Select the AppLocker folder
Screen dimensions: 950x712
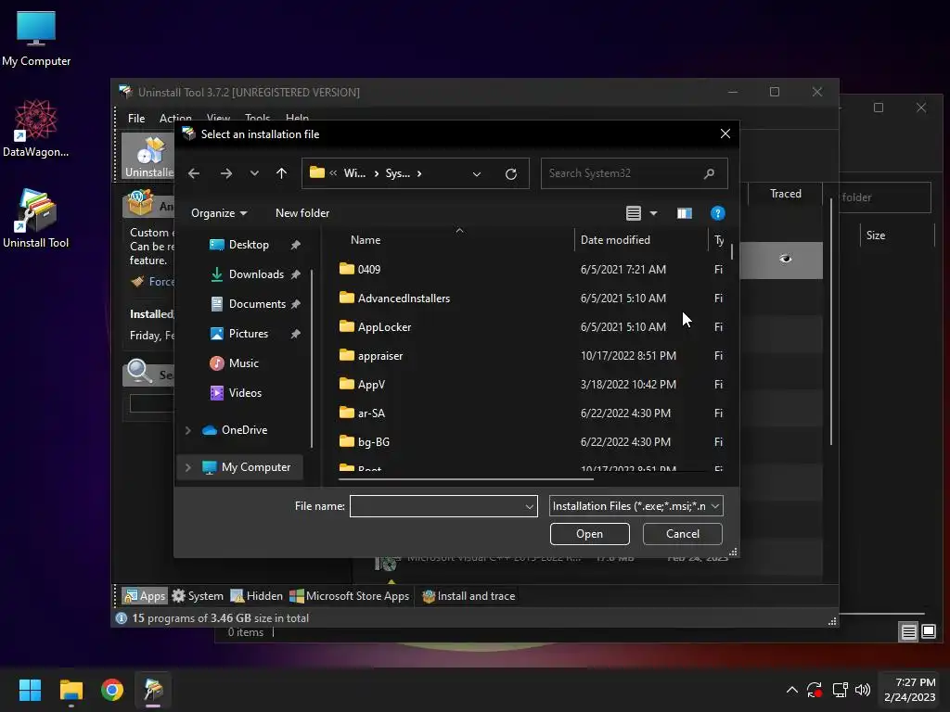click(x=384, y=327)
